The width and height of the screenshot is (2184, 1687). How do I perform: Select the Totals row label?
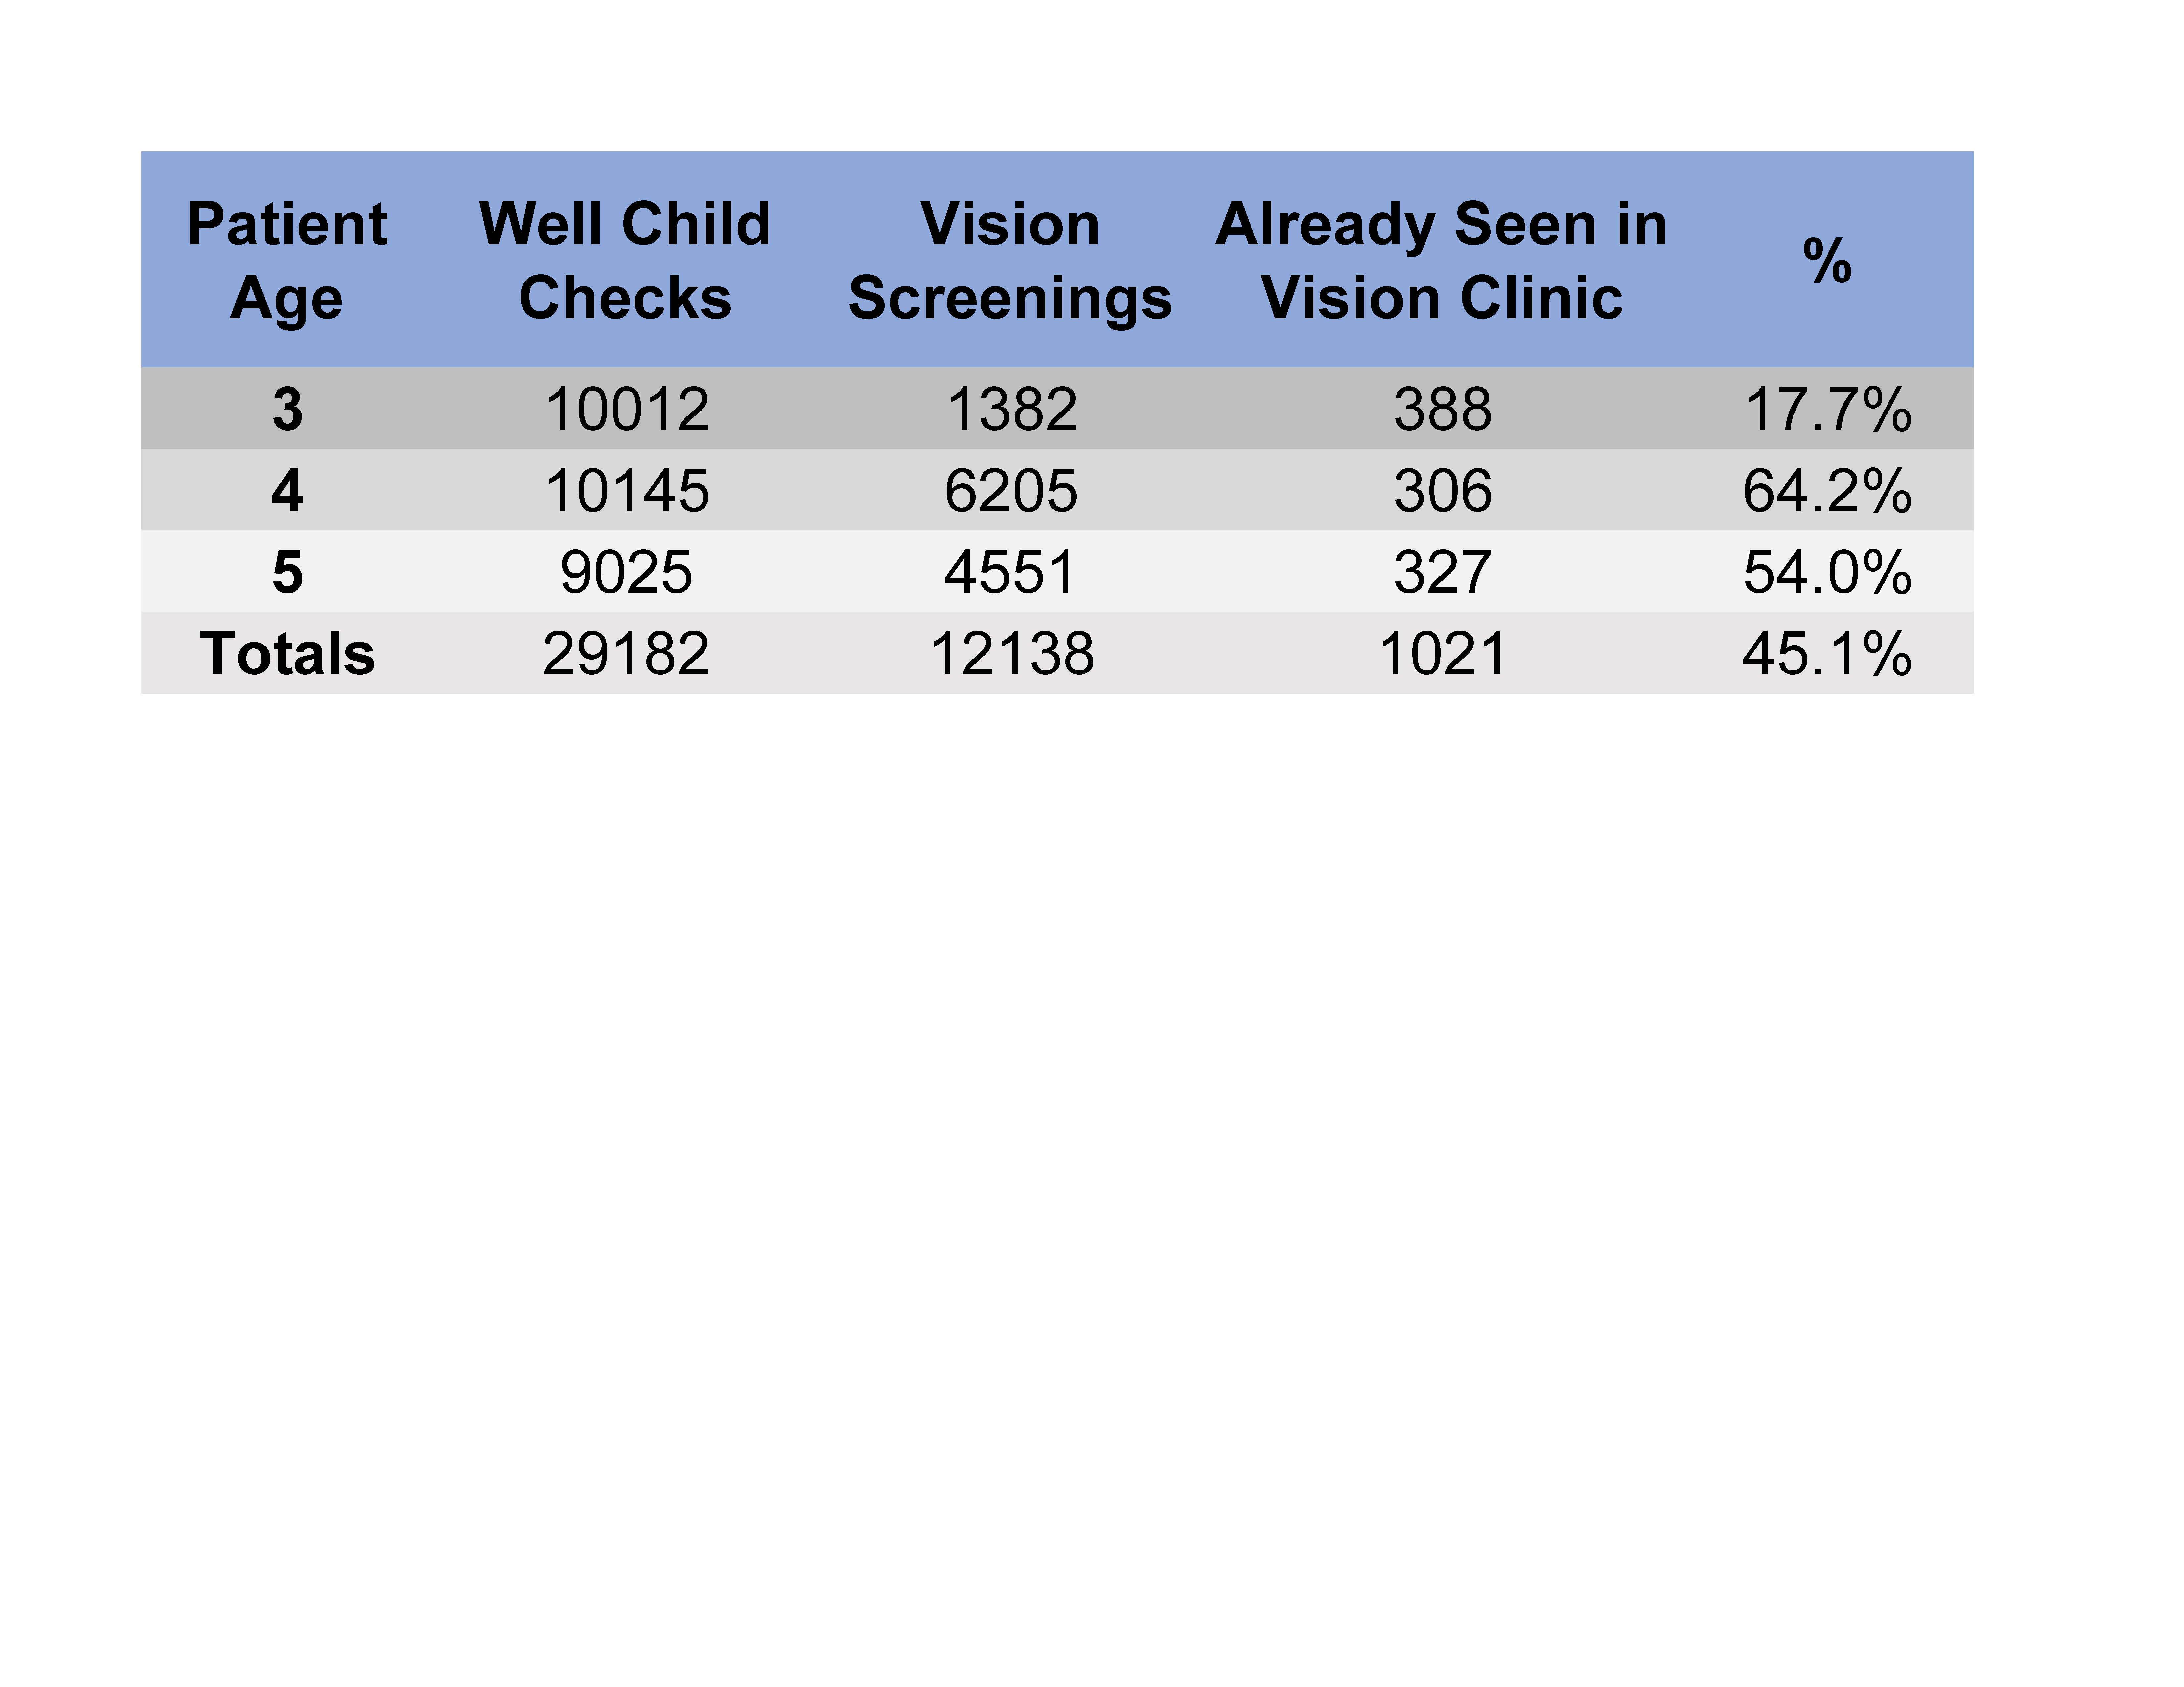287,654
